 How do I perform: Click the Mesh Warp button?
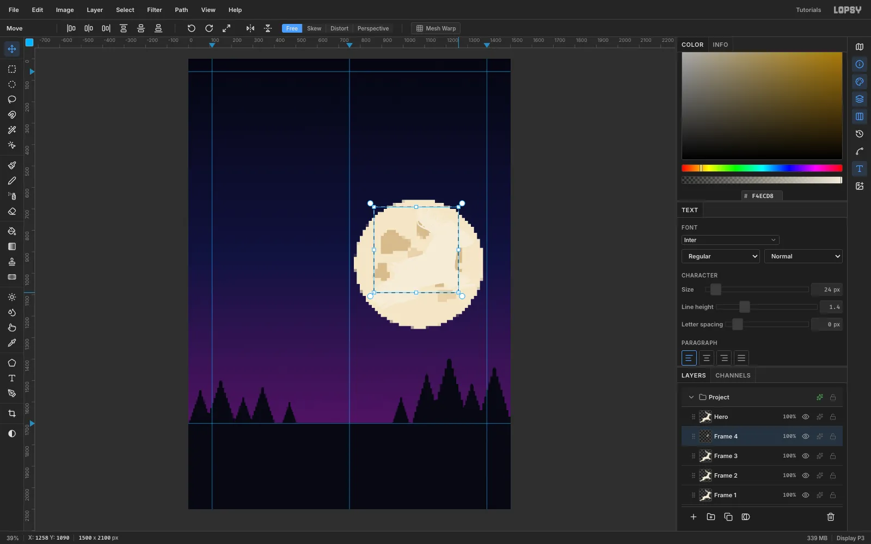click(x=436, y=28)
